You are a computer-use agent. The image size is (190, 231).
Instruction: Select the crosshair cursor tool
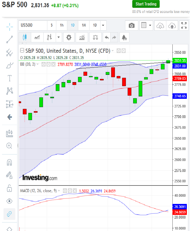(x=10, y=27)
